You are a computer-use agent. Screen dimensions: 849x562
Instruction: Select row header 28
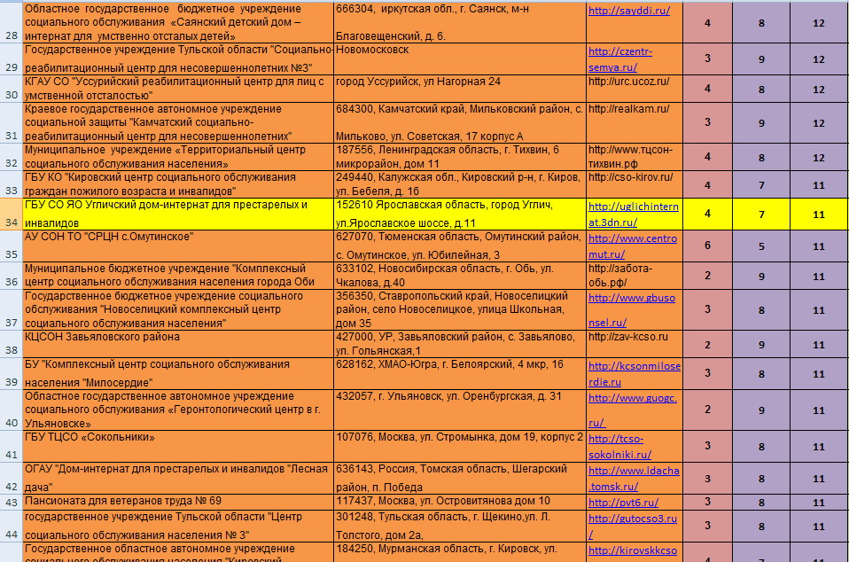[x=11, y=23]
